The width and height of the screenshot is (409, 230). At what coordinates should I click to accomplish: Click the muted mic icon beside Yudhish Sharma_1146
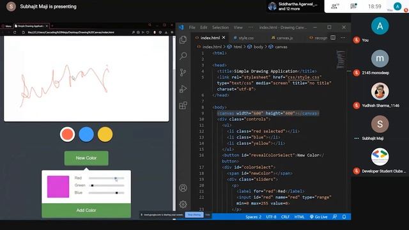[357, 105]
